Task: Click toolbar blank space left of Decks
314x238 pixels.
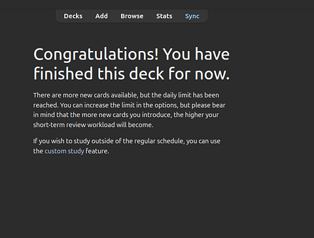Action: (60, 16)
